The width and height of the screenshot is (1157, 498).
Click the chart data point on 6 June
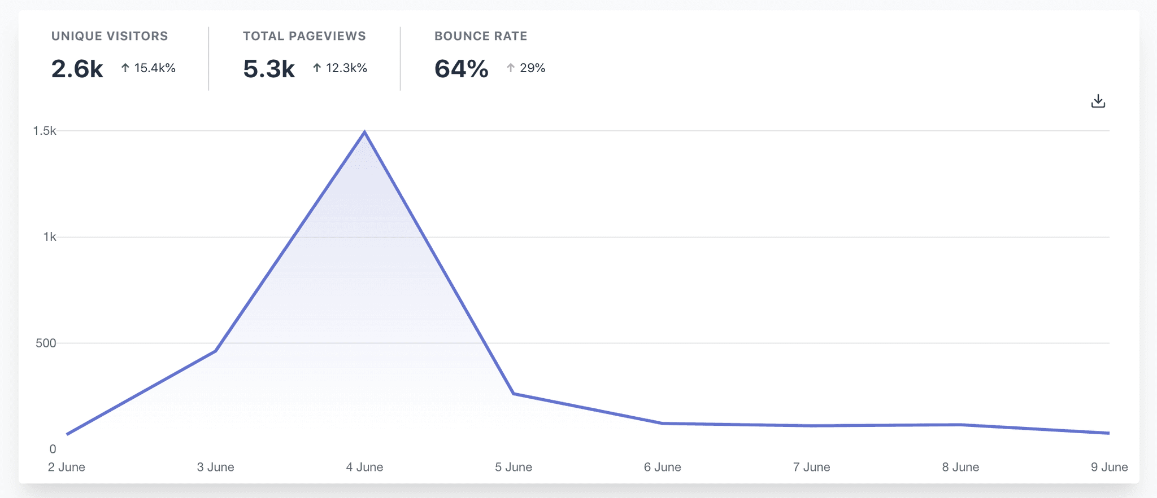point(663,423)
